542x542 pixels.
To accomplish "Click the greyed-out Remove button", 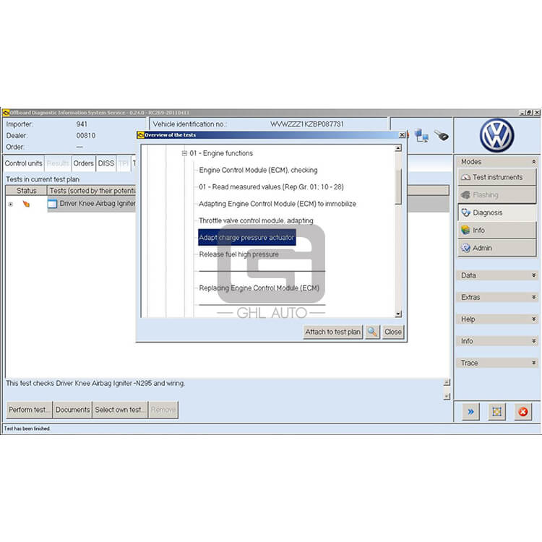I will pos(163,410).
